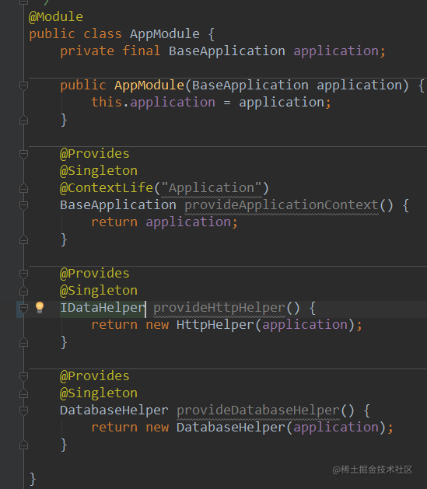Click 'this' keyword in the constructor body
Viewport: 427px width, 489px height.
(107, 103)
